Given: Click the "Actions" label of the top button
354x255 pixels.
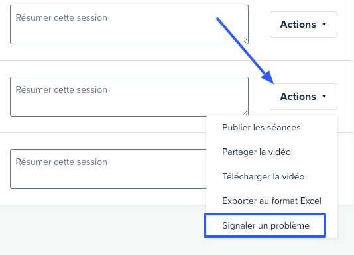Looking at the screenshot, I should pyautogui.click(x=298, y=25).
